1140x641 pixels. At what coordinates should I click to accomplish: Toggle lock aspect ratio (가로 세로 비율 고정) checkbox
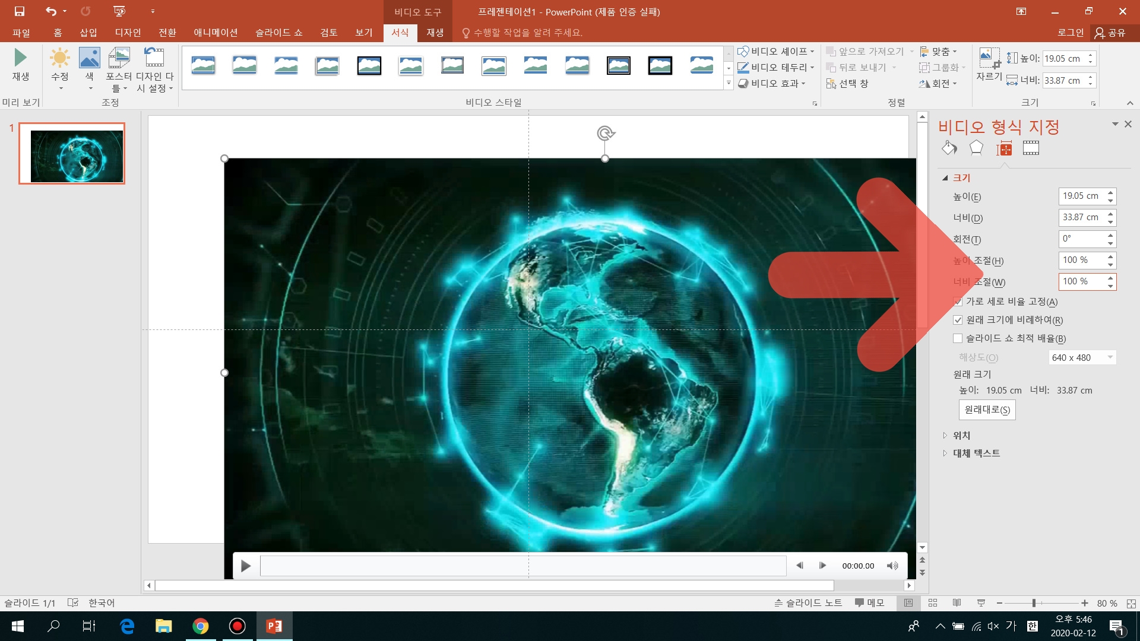[958, 302]
